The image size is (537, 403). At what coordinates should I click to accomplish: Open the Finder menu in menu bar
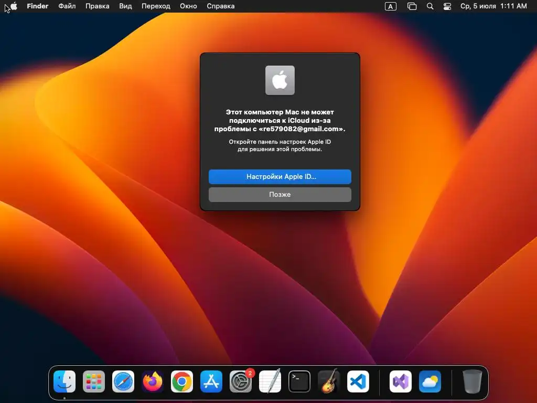tap(38, 6)
